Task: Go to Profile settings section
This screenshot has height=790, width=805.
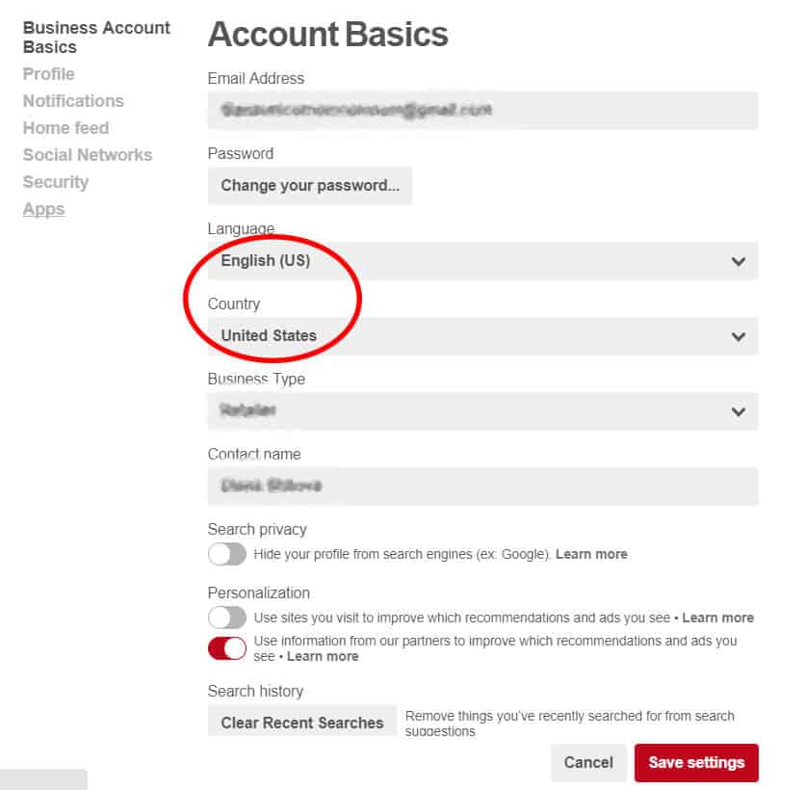Action: pos(49,74)
